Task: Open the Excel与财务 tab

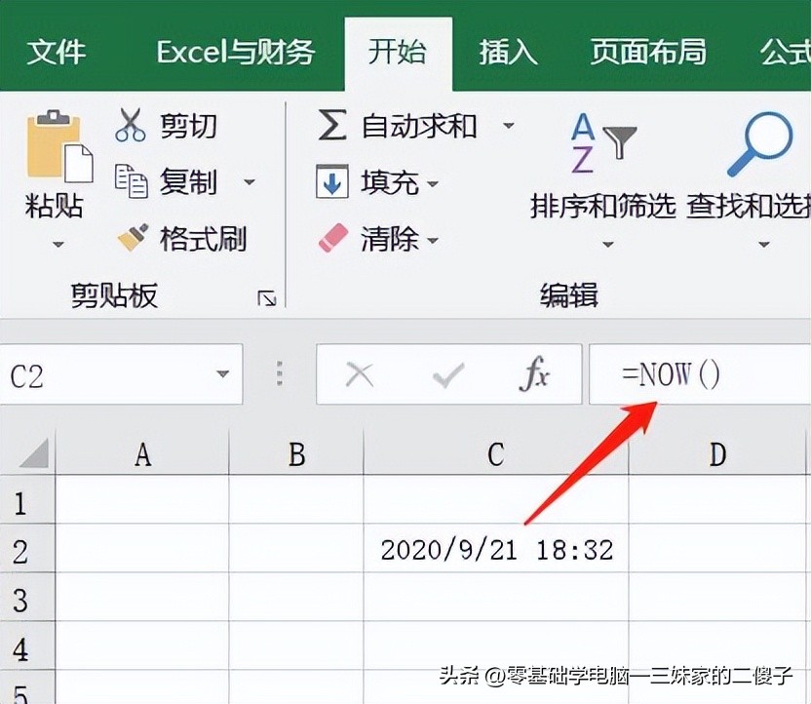Action: coord(235,52)
